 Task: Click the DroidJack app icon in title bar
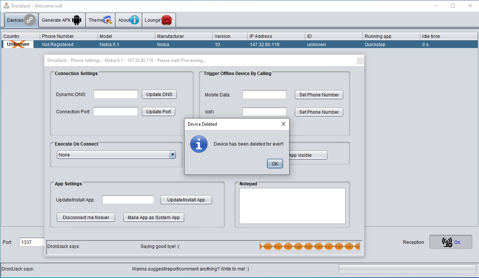tap(6, 6)
